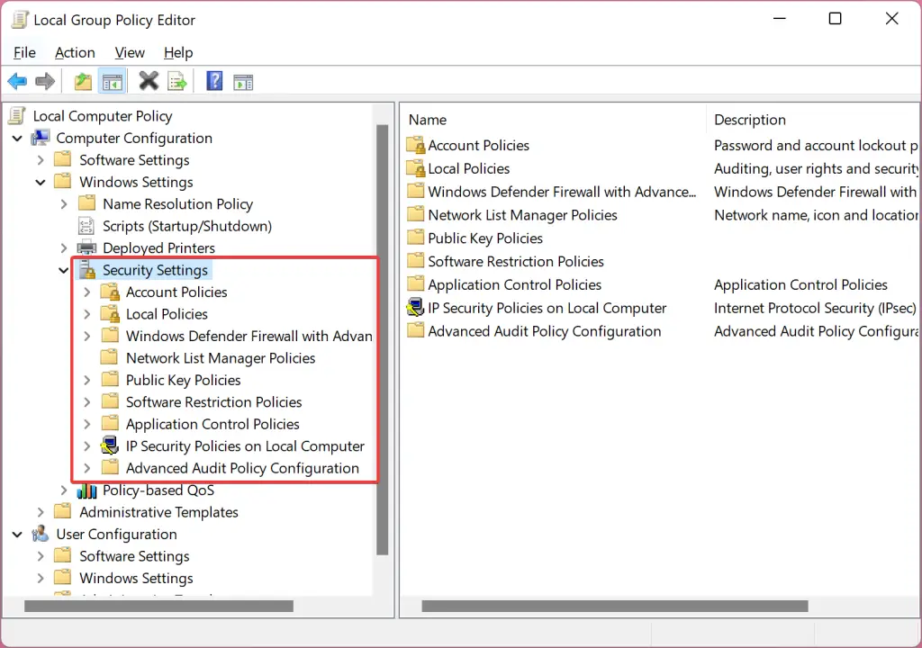Click the Up one level folder icon
Viewport: 922px width, 648px height.
(x=82, y=81)
